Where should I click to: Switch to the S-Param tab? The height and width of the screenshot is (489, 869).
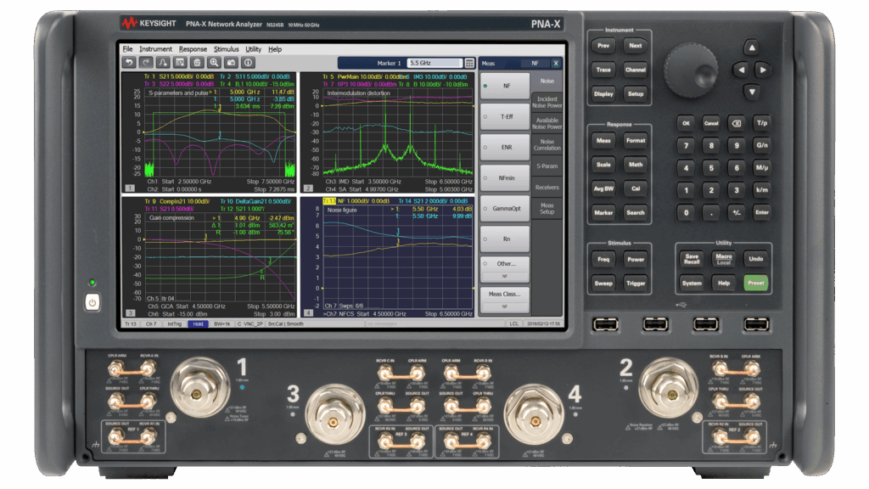point(547,166)
